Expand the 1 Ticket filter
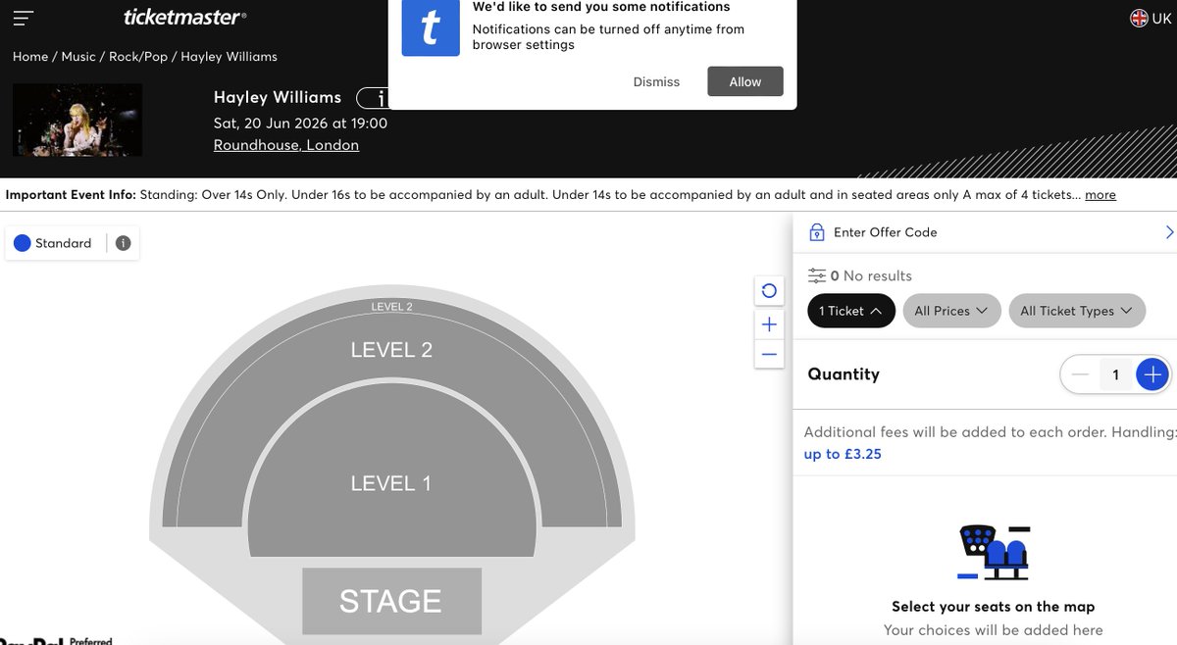Screen dimensions: 1177x645 [851, 311]
